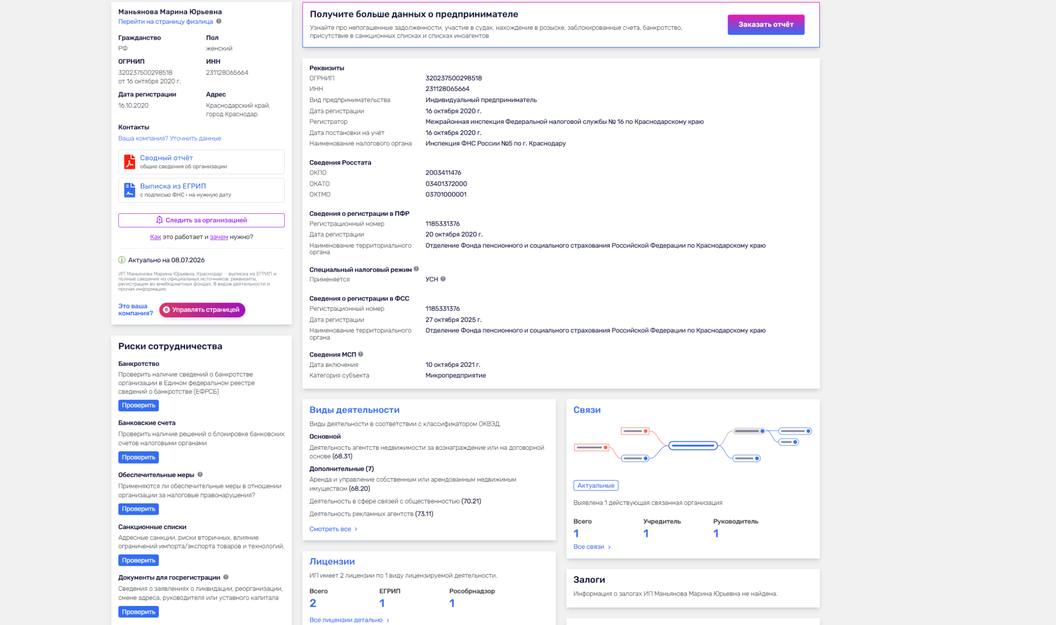Click the Микропредприятие category value
The height and width of the screenshot is (625, 1056).
(455, 375)
